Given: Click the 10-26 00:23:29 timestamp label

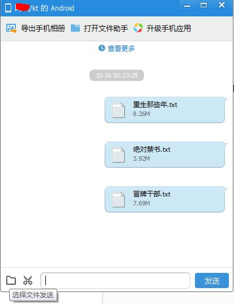Looking at the screenshot, I should (117, 75).
